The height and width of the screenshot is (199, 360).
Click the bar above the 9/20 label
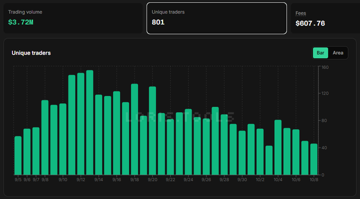pos(152,131)
